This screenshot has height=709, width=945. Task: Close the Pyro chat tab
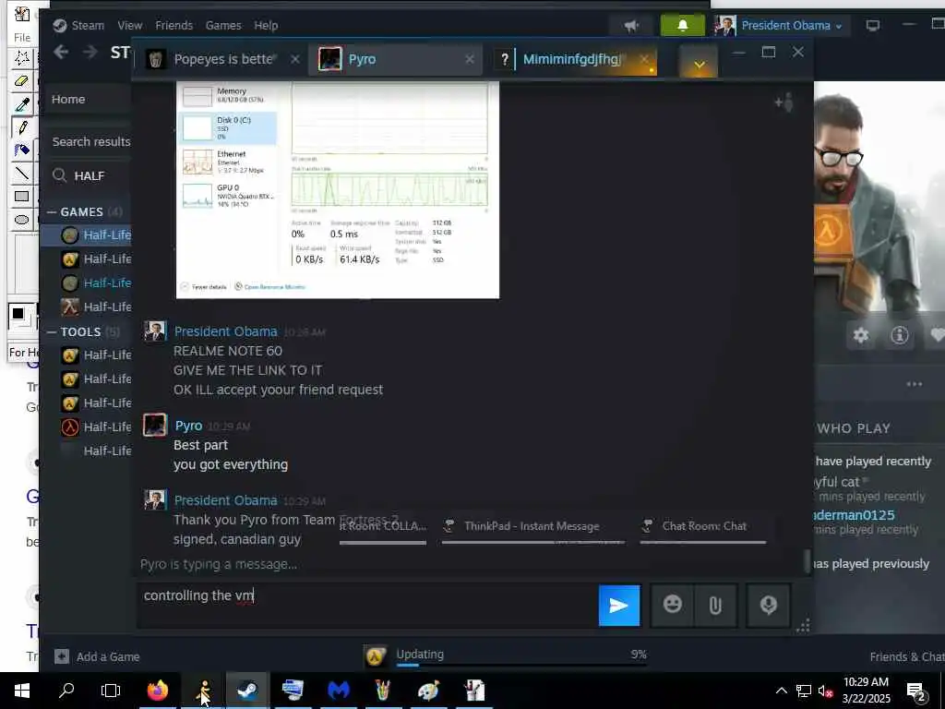[470, 59]
